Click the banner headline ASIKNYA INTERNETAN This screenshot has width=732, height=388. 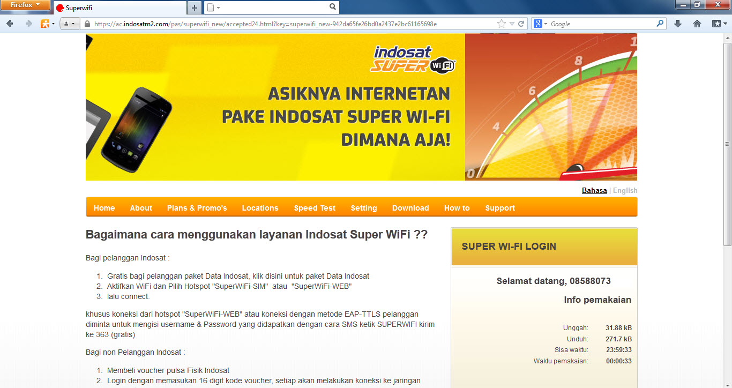(x=359, y=93)
